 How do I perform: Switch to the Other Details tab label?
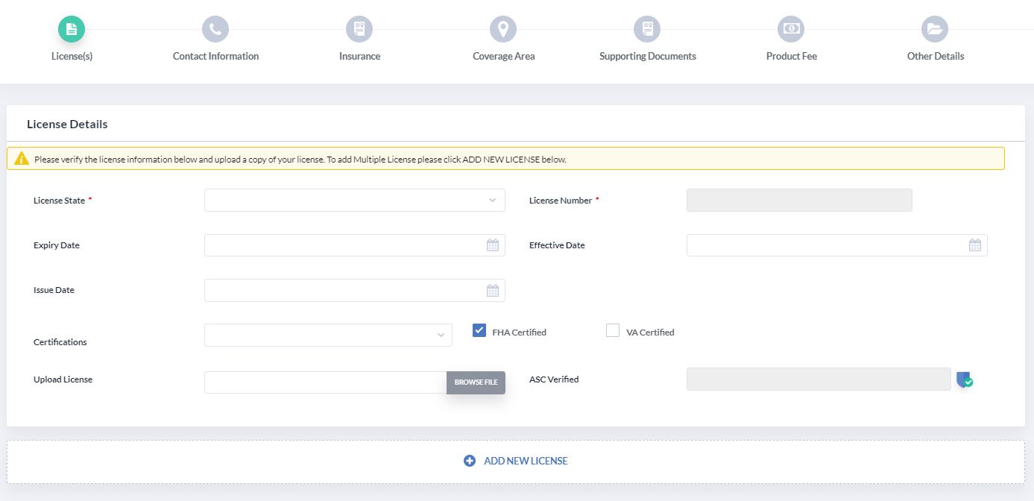tap(935, 56)
